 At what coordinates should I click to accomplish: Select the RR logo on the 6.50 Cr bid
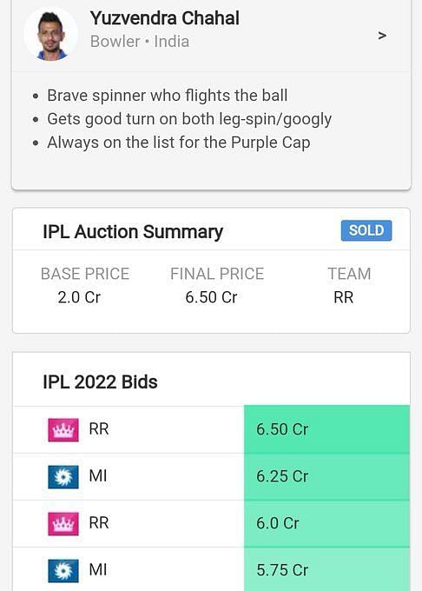pyautogui.click(x=63, y=429)
